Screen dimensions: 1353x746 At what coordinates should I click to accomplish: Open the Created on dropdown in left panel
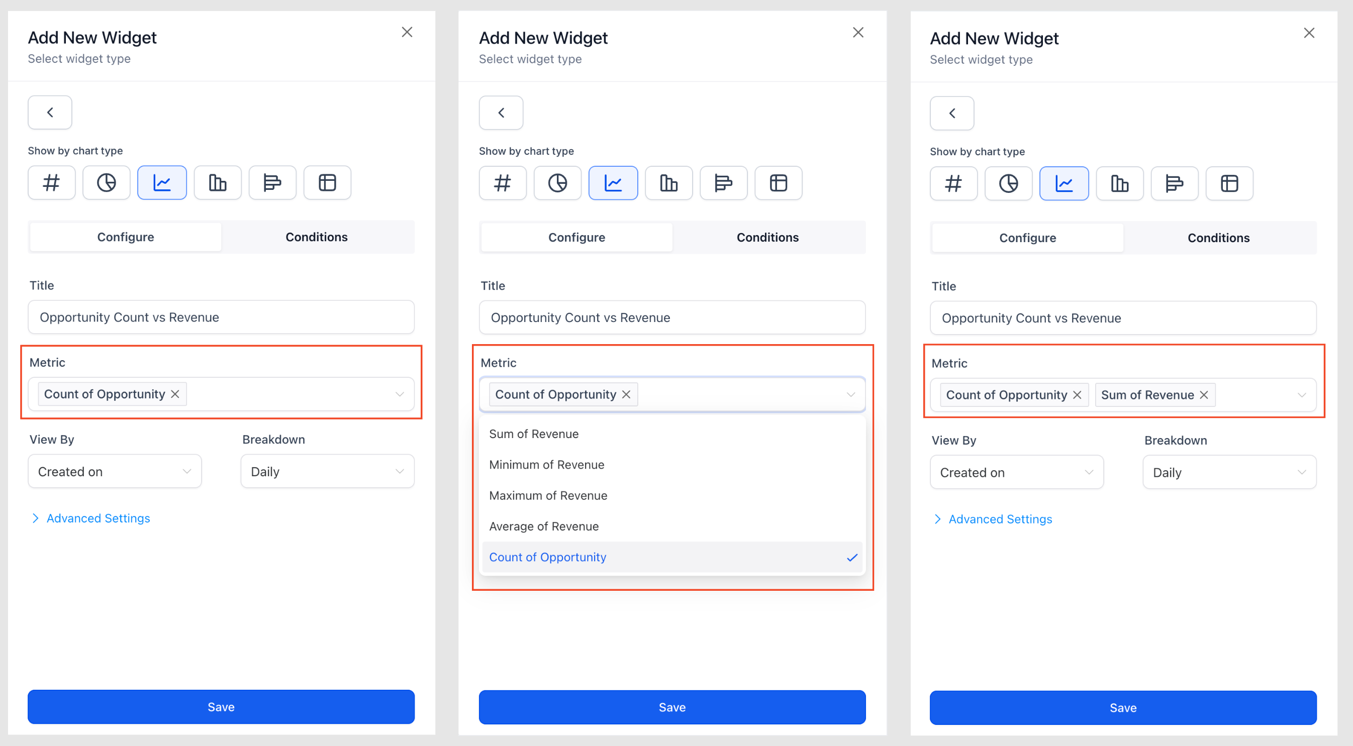pyautogui.click(x=115, y=471)
